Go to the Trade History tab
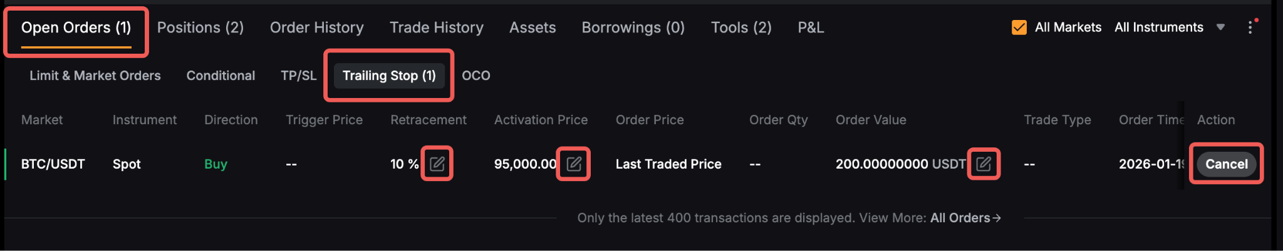 tap(436, 27)
